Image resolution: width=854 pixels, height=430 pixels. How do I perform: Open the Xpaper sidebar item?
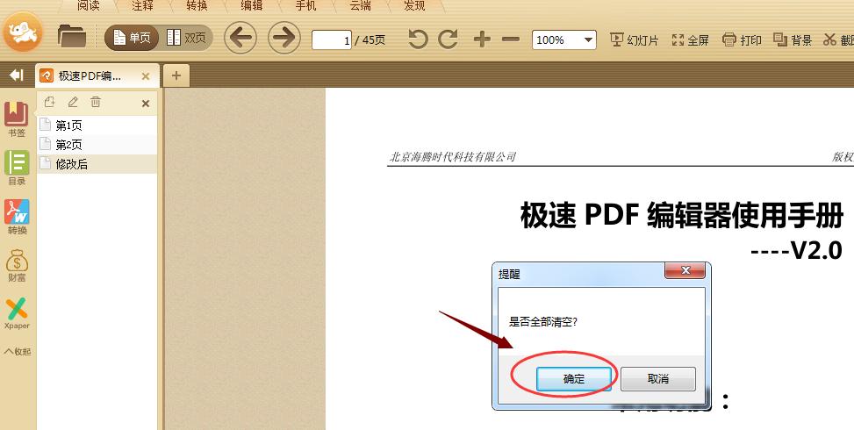pyautogui.click(x=17, y=313)
